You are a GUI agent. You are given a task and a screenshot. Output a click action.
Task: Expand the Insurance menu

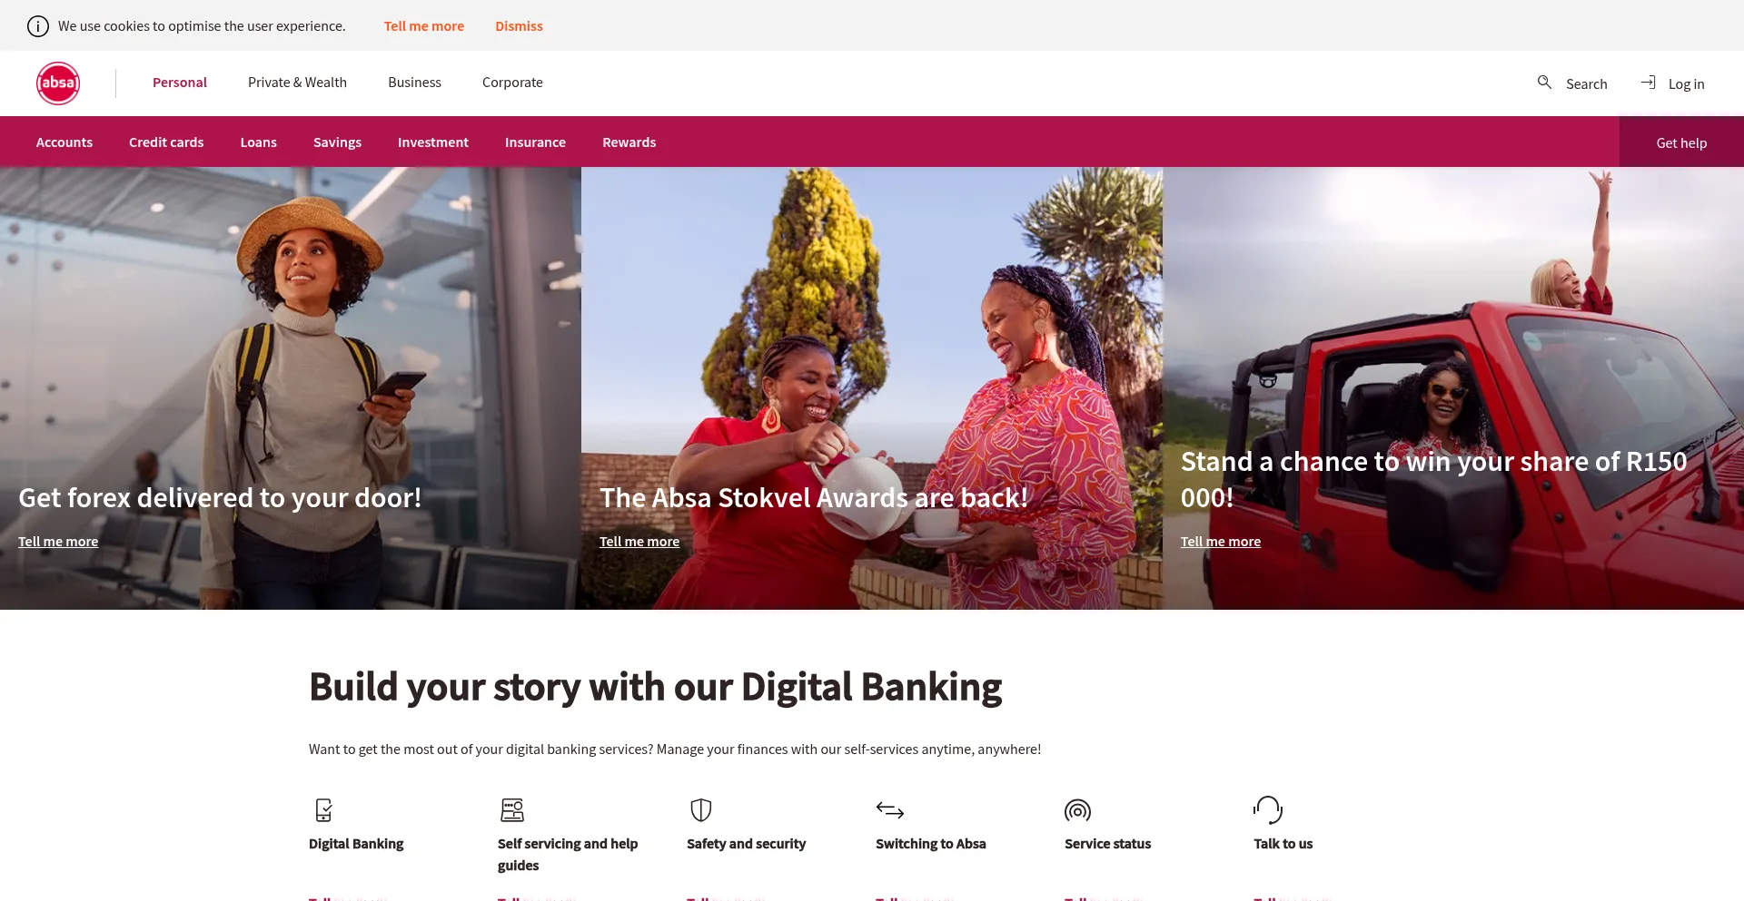pos(535,142)
